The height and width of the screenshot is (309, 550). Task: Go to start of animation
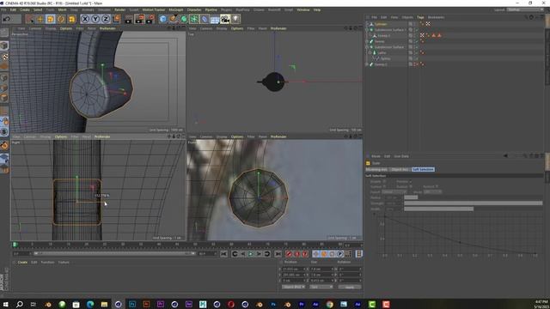[x=223, y=254]
